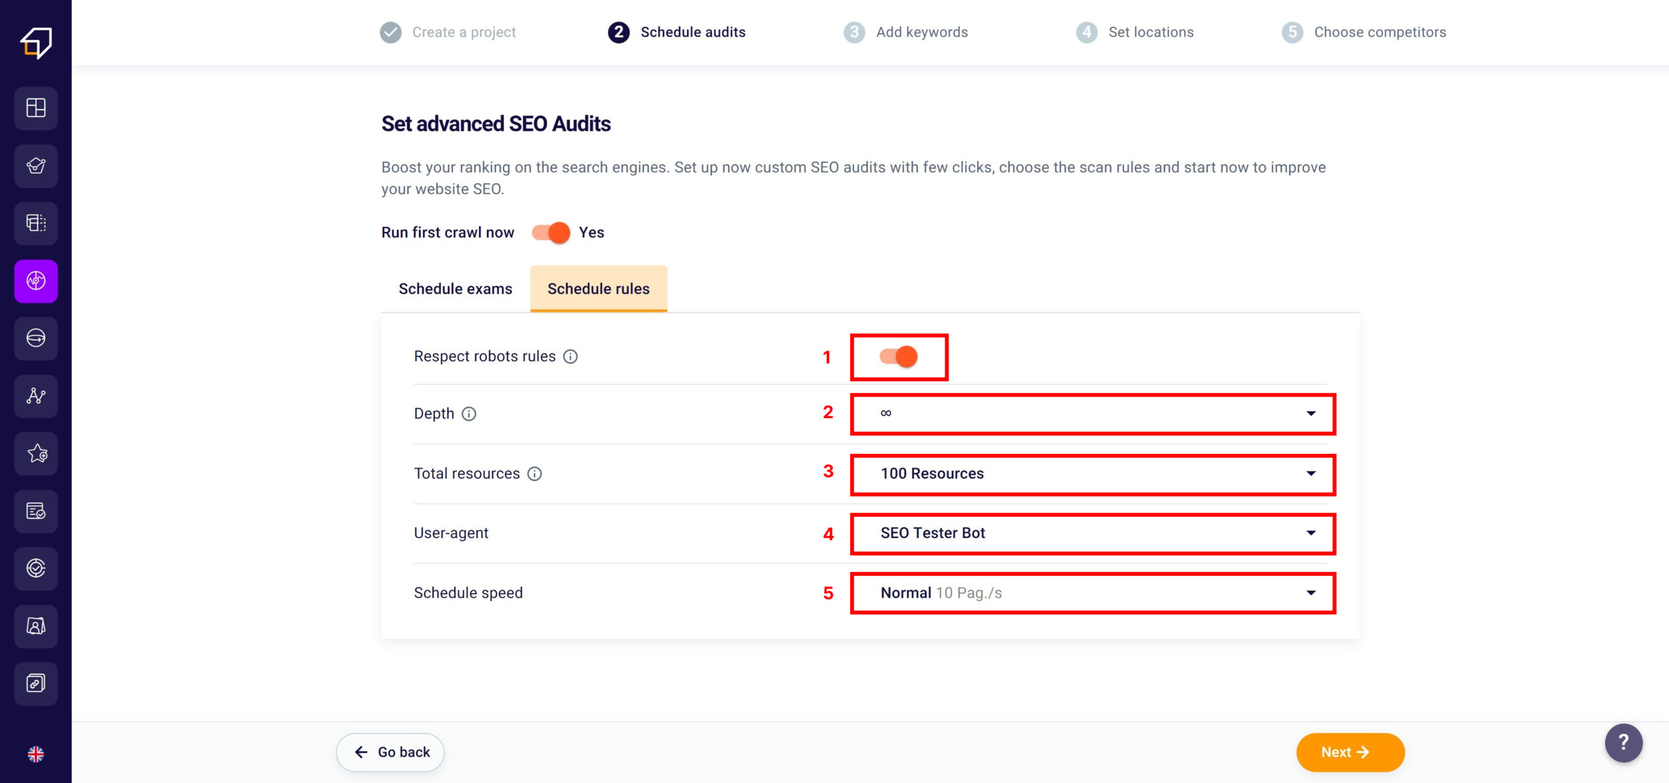The image size is (1669, 783).
Task: Click the Go back button
Action: [x=391, y=752]
